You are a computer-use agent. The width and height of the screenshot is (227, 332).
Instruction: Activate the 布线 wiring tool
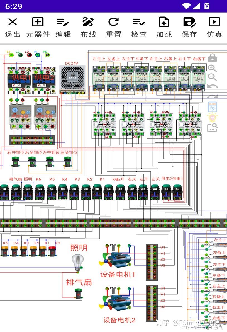click(x=88, y=22)
